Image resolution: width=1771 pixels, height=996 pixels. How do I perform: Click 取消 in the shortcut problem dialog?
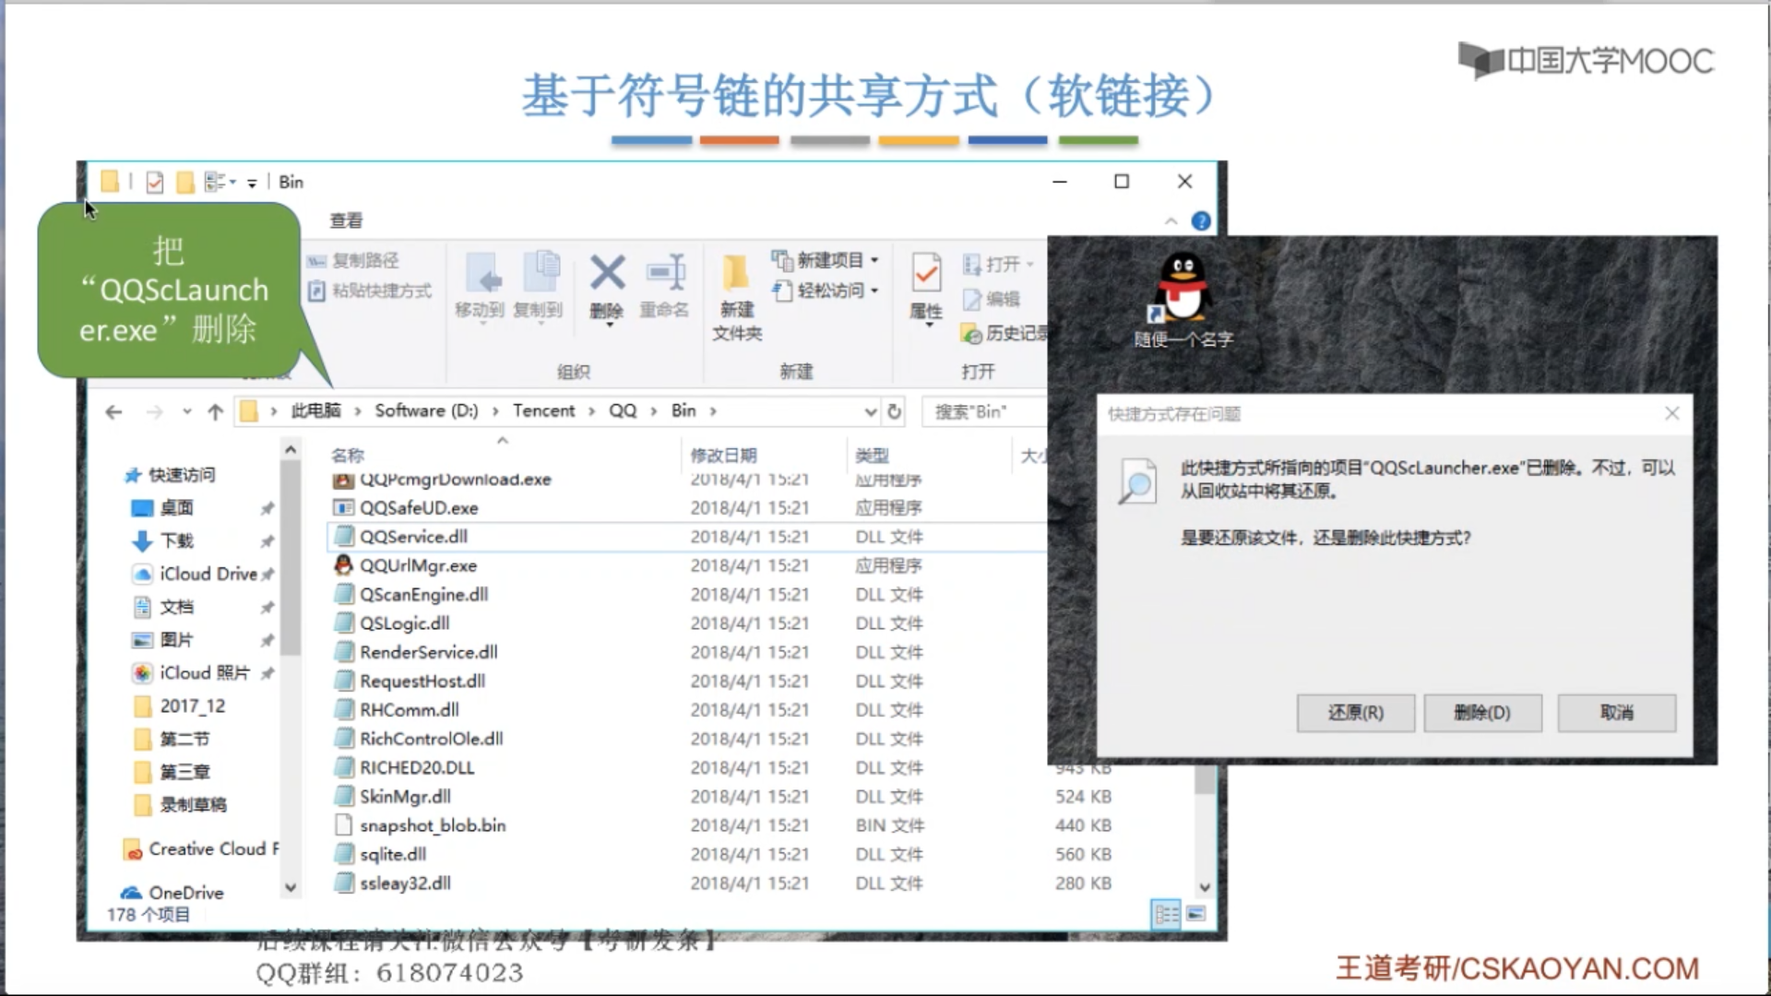[1617, 713]
